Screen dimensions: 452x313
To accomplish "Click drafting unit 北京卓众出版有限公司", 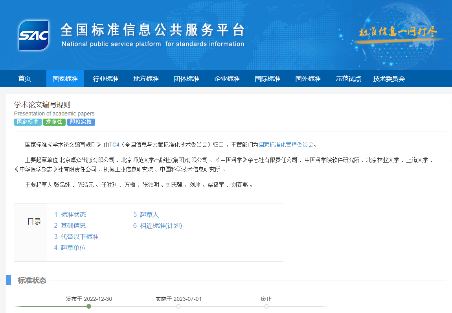I will [87, 160].
